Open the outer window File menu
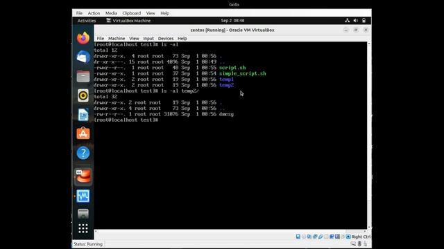Viewport: 444px width, 249px height. 79,13
